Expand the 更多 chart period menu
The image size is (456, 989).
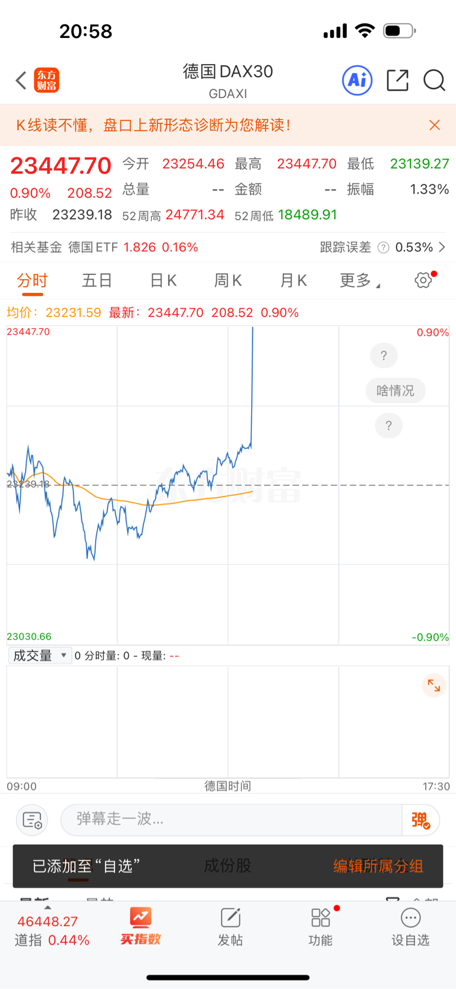pyautogui.click(x=359, y=280)
